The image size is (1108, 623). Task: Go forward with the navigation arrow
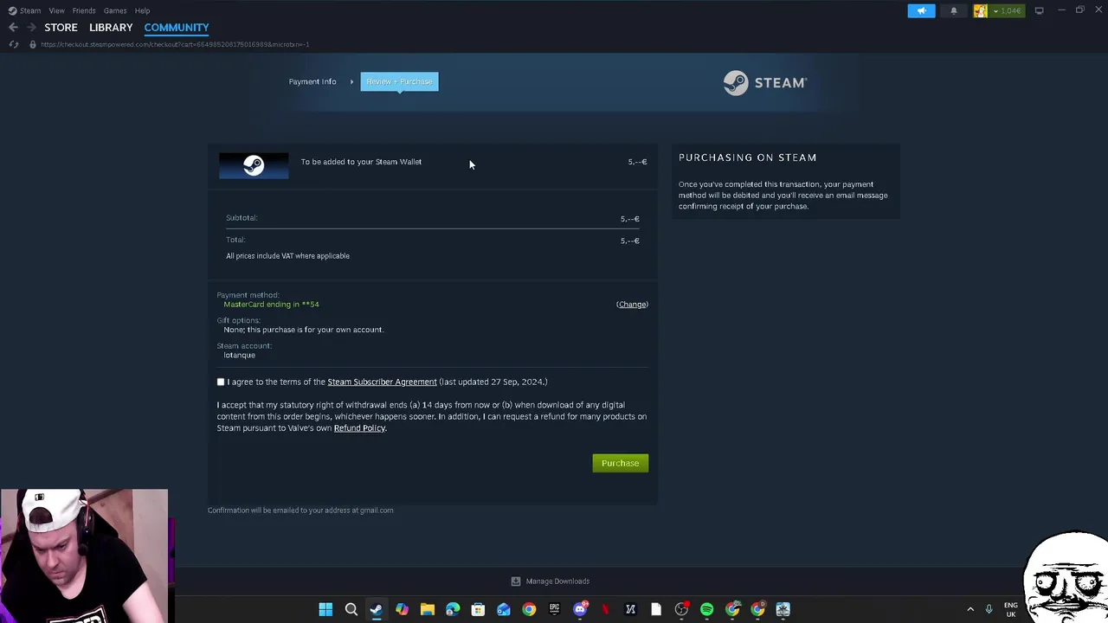[x=31, y=28]
